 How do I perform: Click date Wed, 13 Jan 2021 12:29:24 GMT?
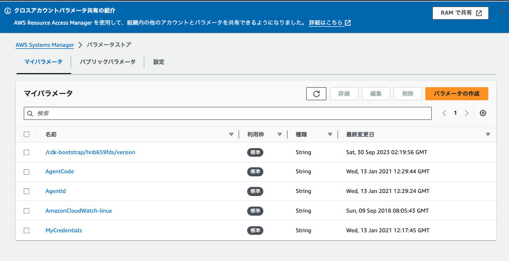(x=387, y=191)
